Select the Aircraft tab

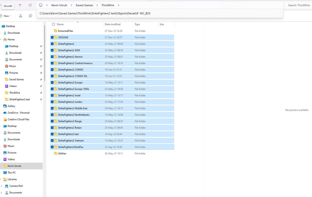[7, 6]
